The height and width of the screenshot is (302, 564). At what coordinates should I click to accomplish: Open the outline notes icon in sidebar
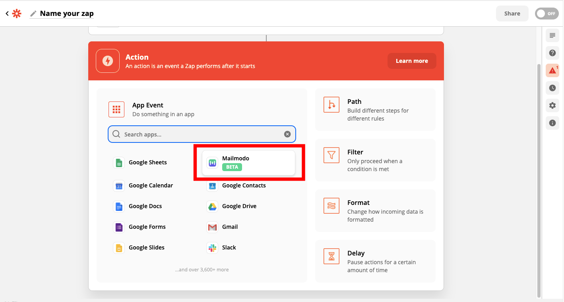tap(552, 35)
